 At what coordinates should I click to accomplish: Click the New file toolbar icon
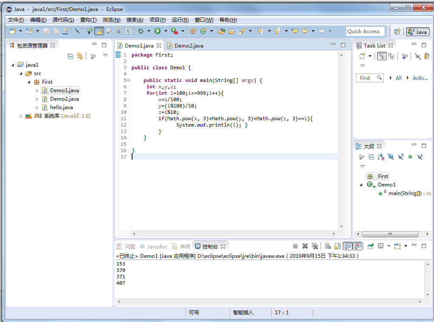[x=12, y=31]
